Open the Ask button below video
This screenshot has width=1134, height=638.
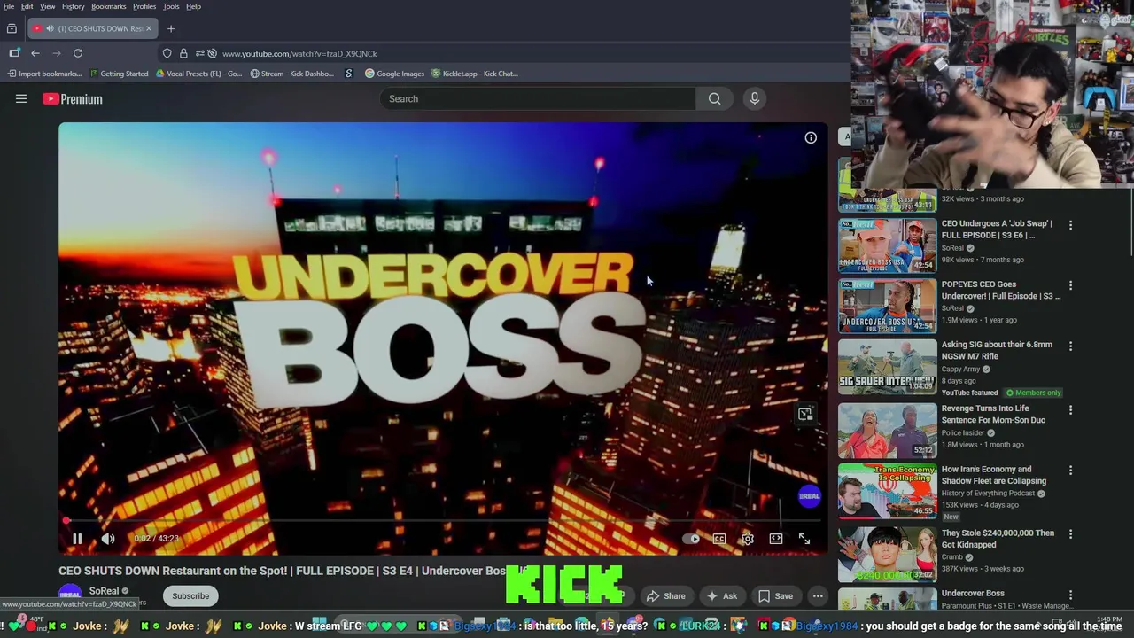(722, 596)
